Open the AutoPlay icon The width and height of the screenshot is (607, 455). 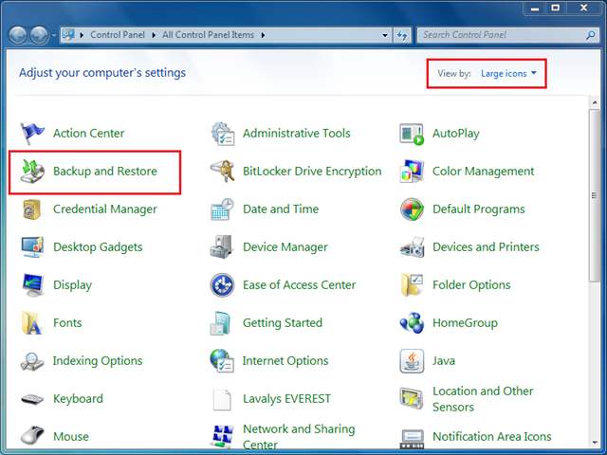(412, 135)
